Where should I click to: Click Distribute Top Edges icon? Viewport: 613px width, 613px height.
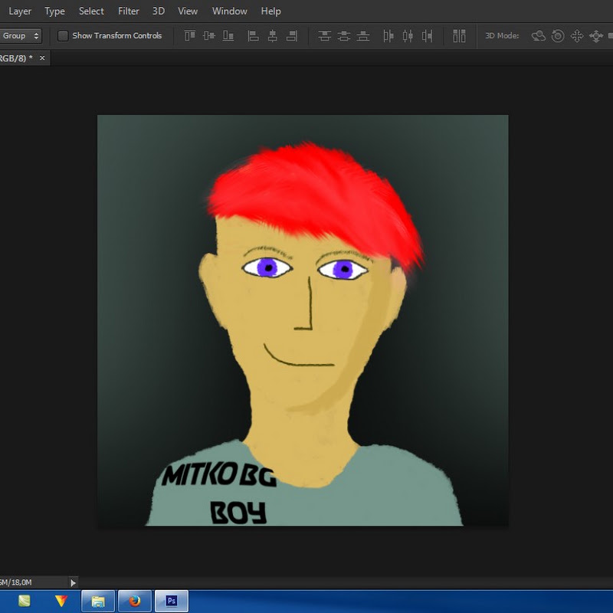[324, 36]
